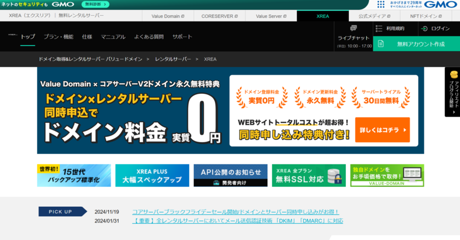The height and width of the screenshot is (240, 460).
Task: Open the CORESERVER tab
Action: 220,16
